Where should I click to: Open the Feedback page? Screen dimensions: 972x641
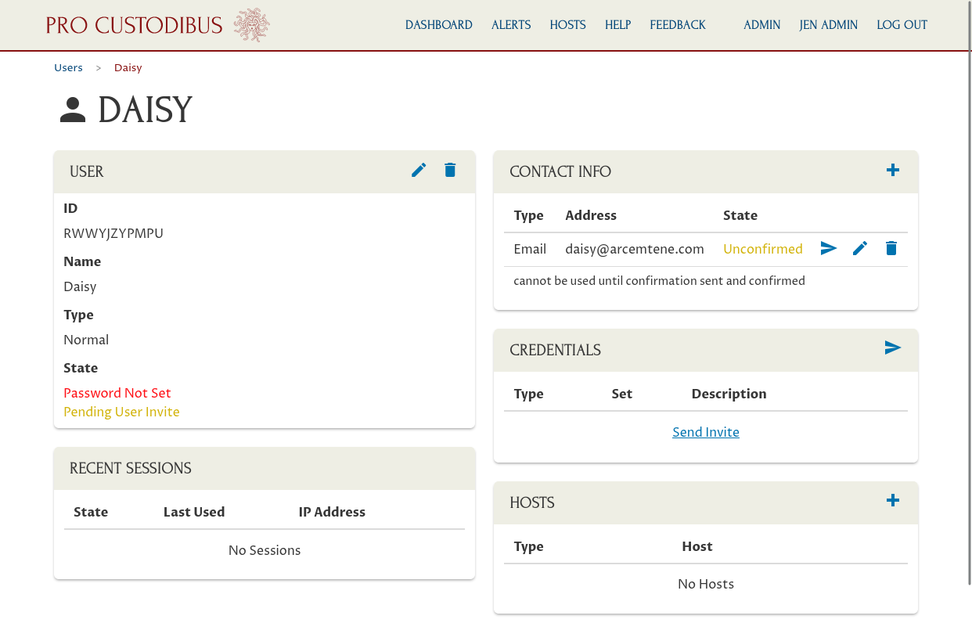678,25
